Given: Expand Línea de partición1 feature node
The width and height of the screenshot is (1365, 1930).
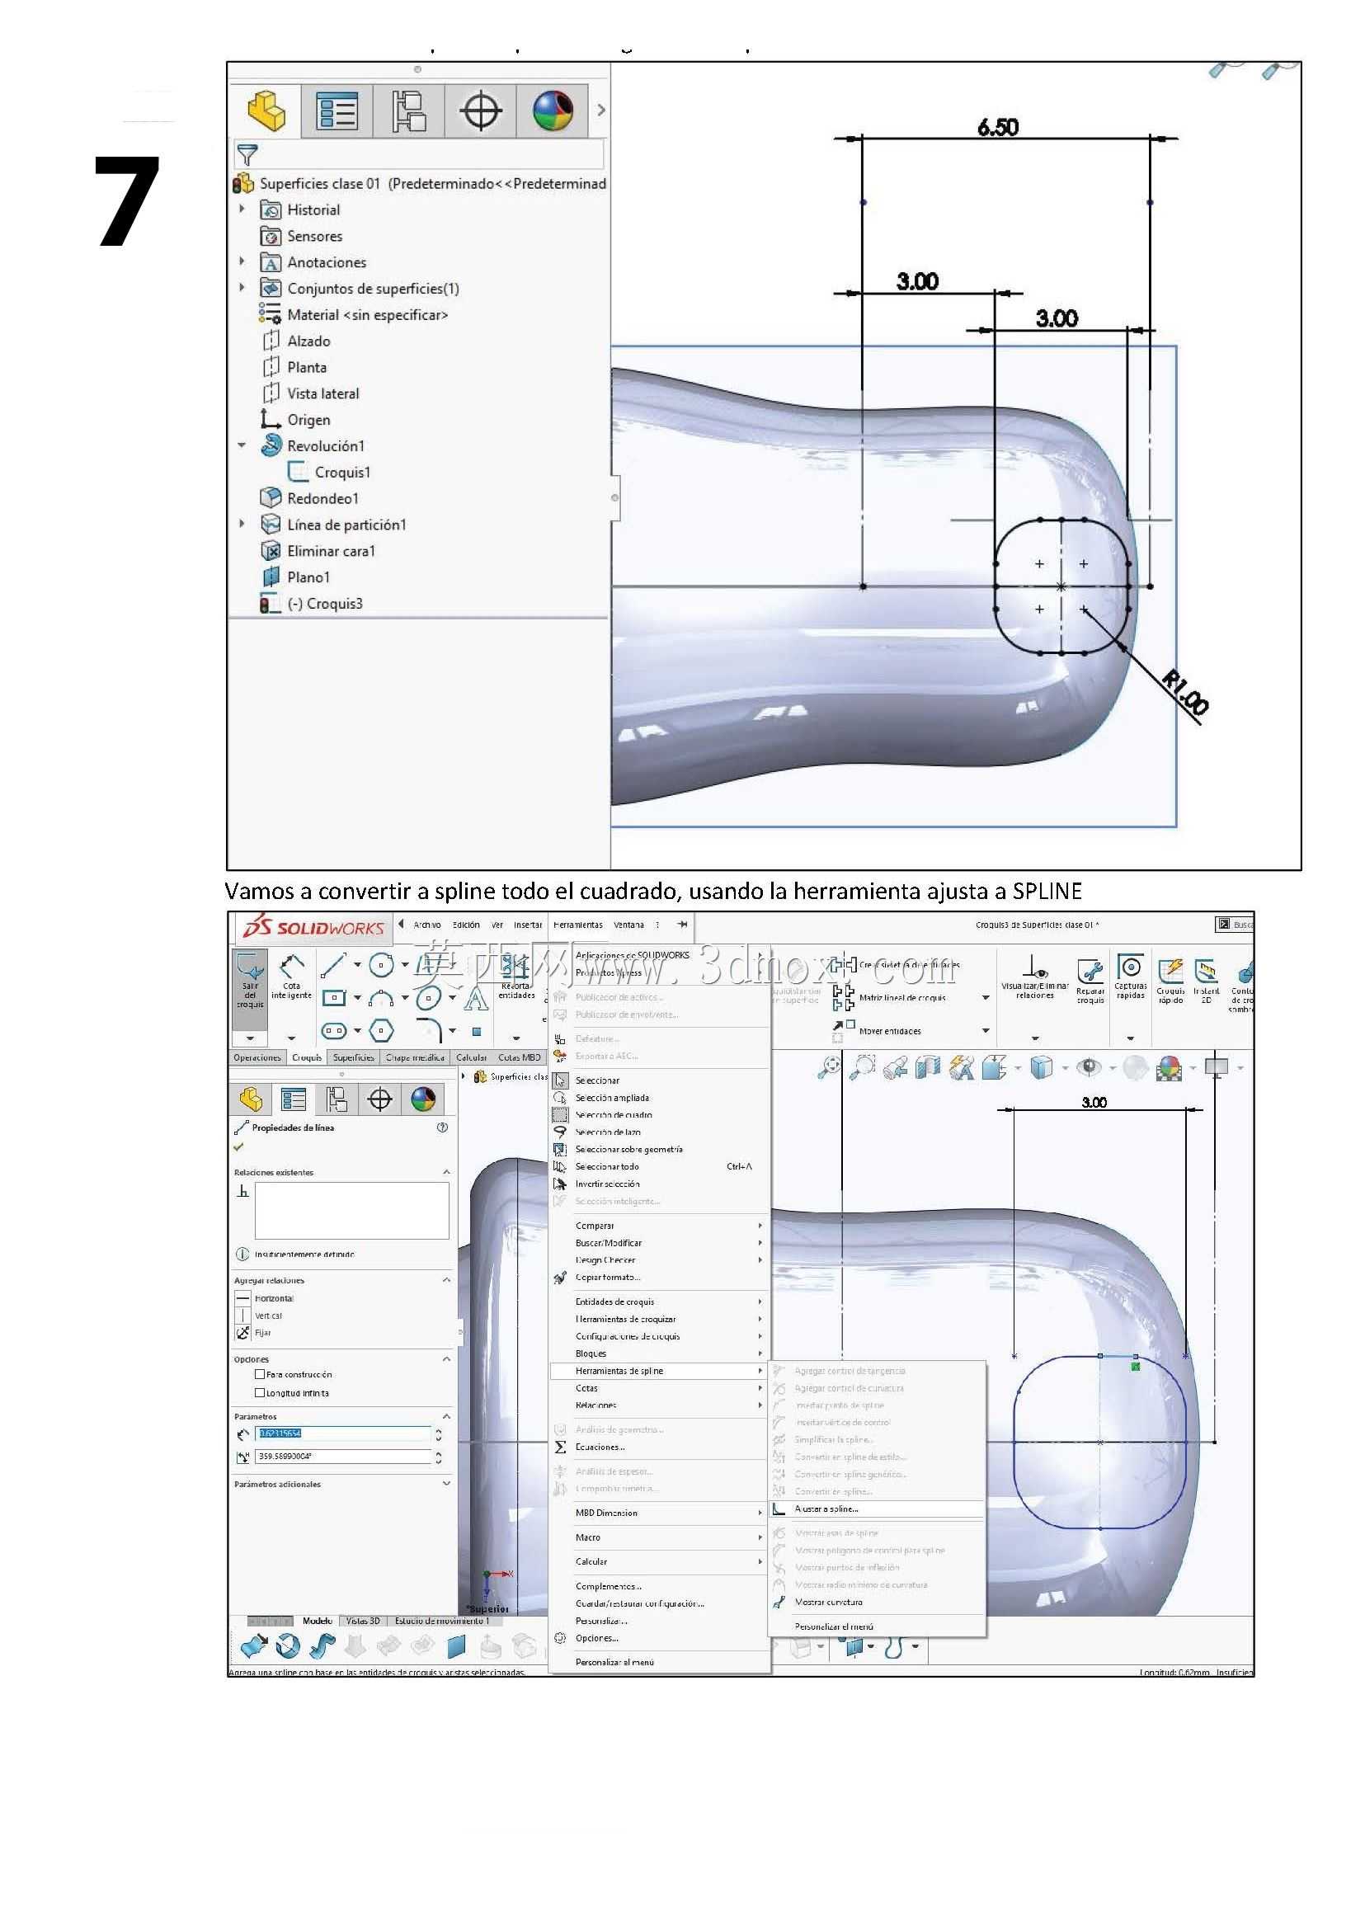Looking at the screenshot, I should point(242,524).
